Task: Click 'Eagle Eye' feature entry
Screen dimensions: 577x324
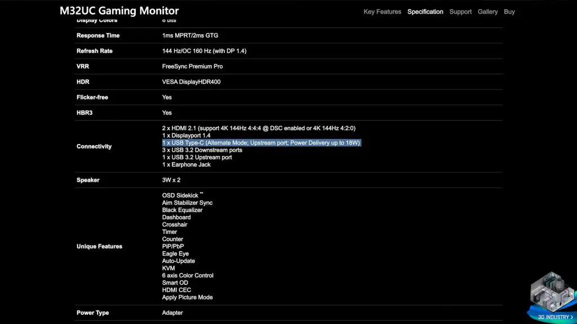Action: tap(175, 254)
